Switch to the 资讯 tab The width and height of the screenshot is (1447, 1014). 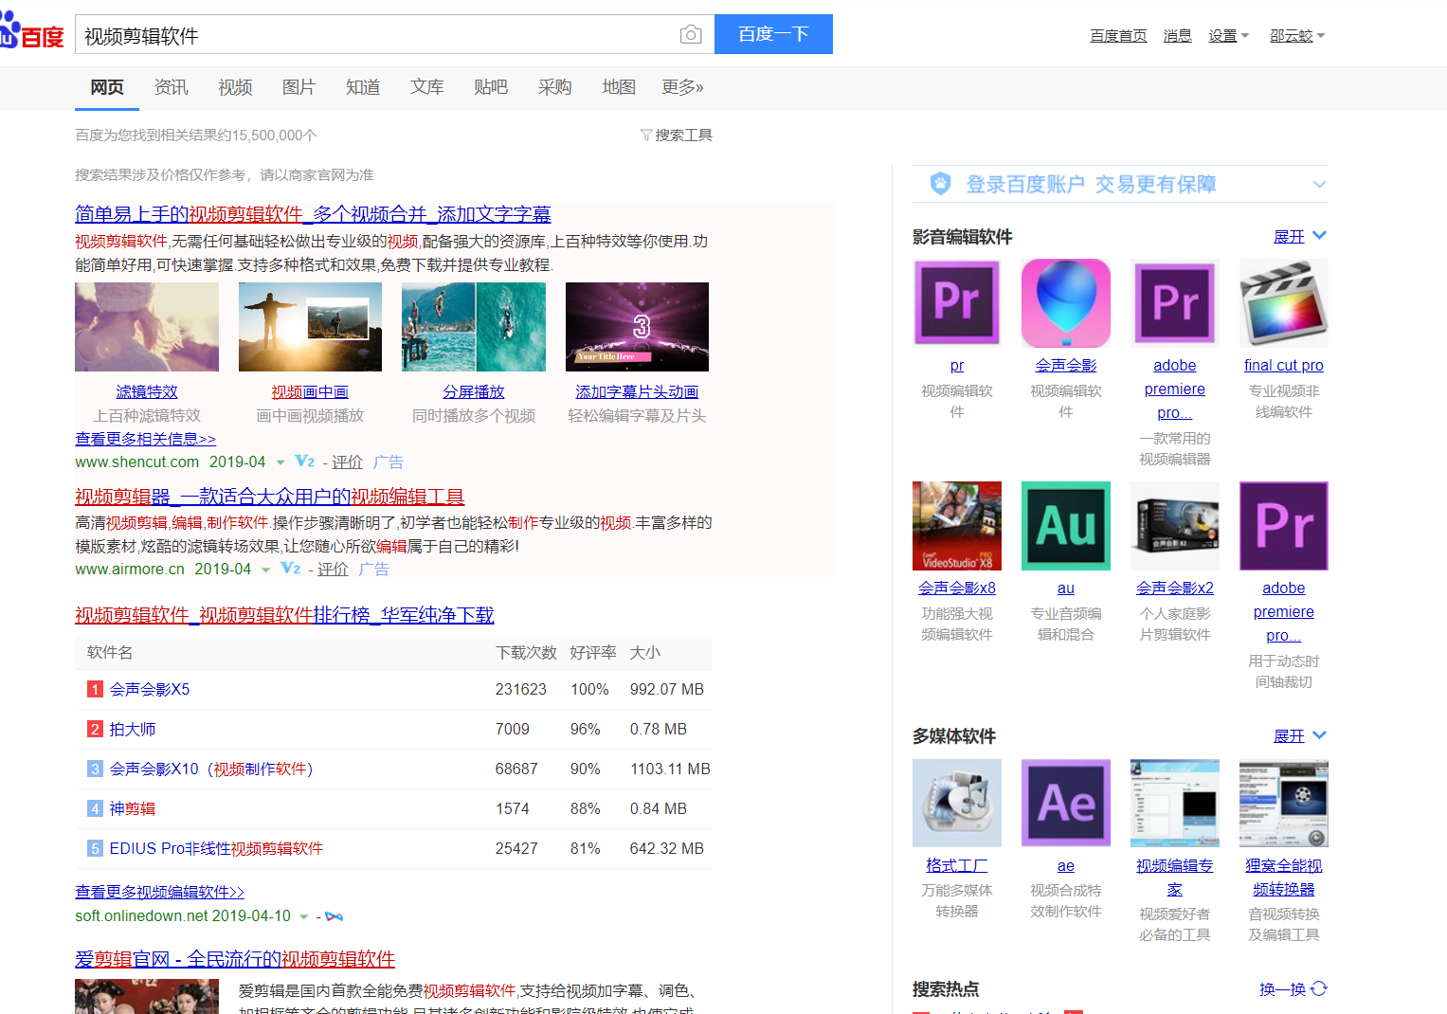pos(171,87)
